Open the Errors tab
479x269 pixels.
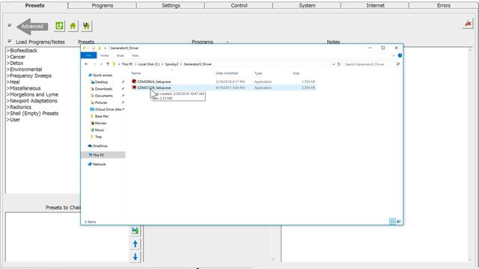[444, 5]
